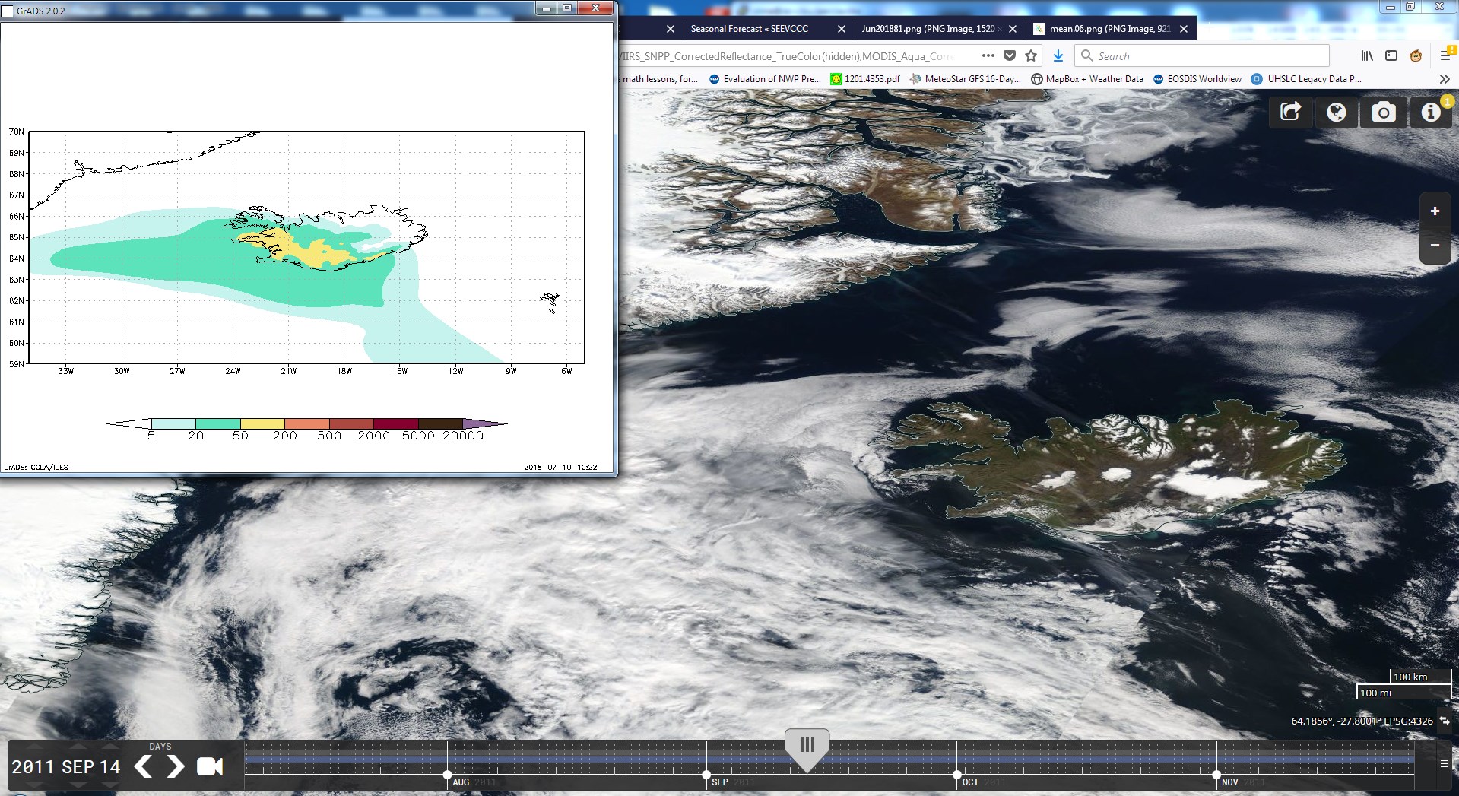Open the library bookshelf icon
1459x796 pixels.
pos(1367,55)
